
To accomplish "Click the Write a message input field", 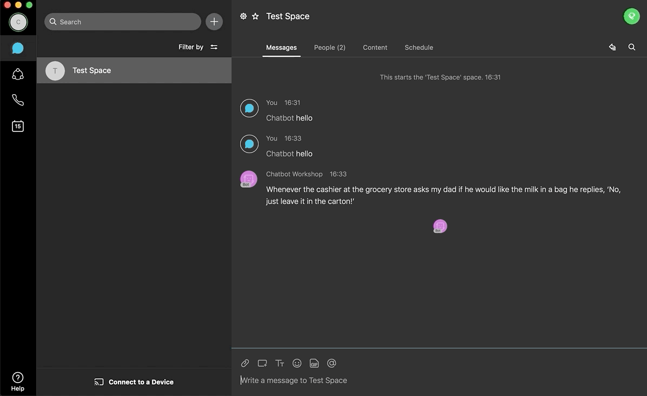I will click(439, 380).
